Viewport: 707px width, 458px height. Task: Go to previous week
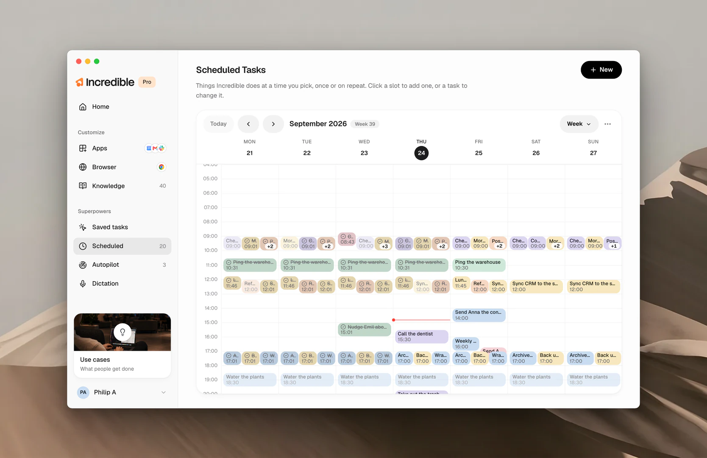pos(248,124)
